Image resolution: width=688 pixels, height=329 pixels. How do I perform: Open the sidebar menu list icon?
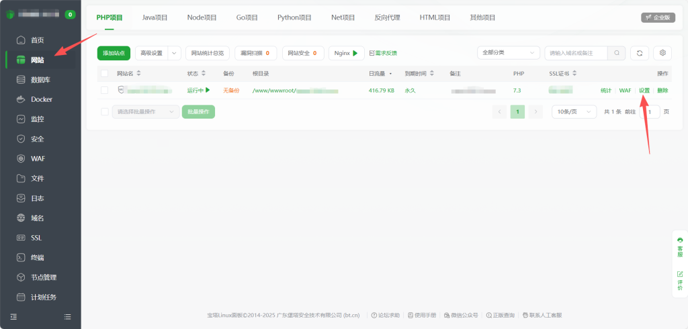(68, 317)
